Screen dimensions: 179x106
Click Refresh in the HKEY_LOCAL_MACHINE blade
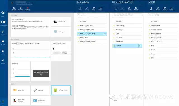tap(136, 9)
